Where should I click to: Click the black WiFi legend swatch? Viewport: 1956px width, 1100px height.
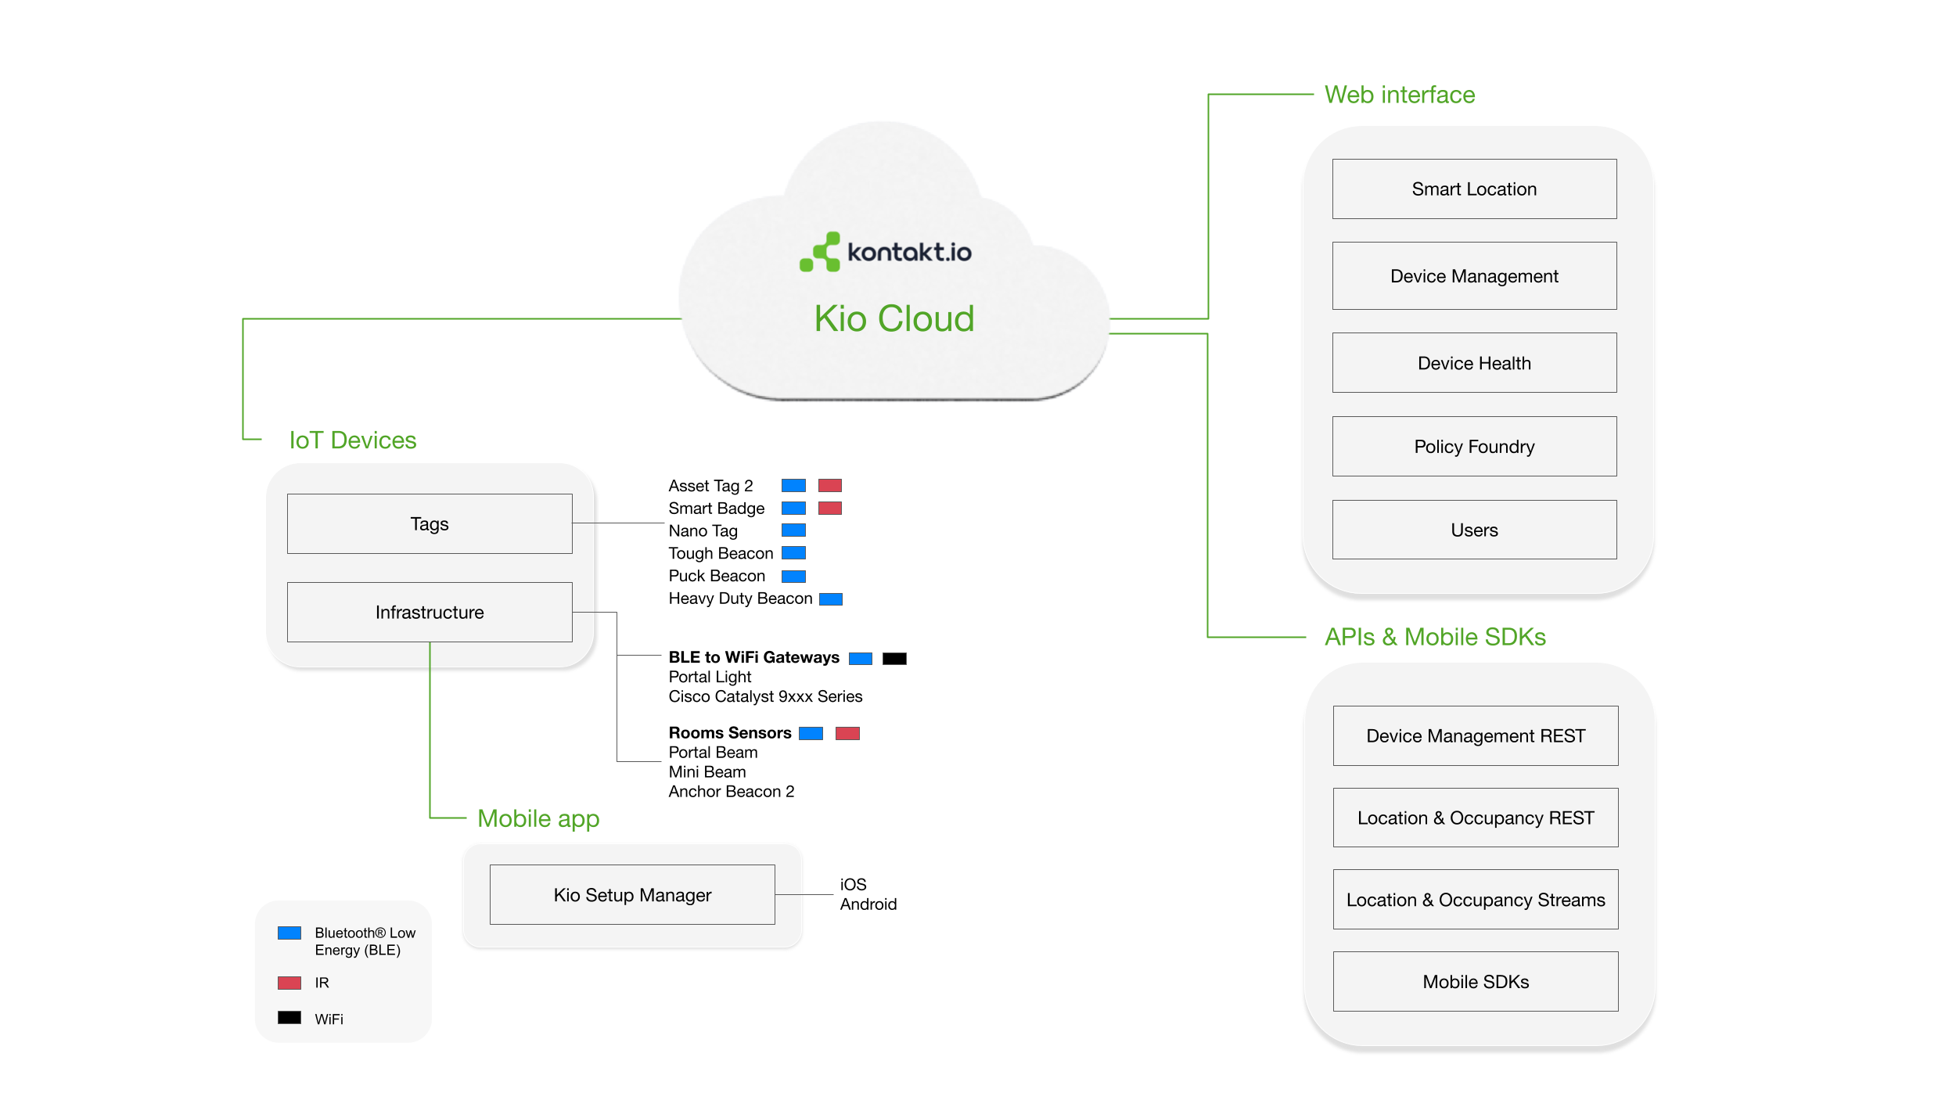[289, 1018]
